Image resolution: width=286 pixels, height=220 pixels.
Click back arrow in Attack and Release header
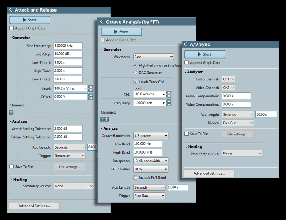click(10, 10)
